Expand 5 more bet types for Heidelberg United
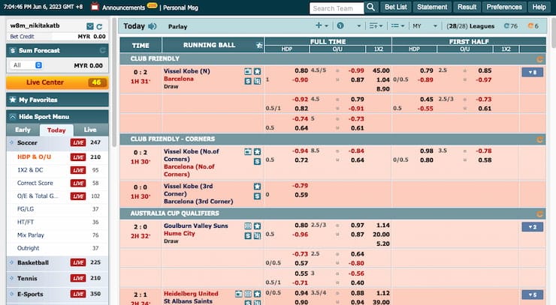The image size is (556, 305). click(x=532, y=295)
